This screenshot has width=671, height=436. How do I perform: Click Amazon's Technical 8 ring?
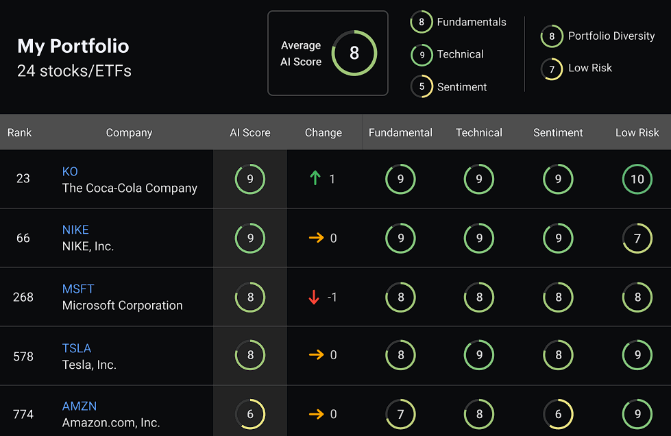click(479, 414)
